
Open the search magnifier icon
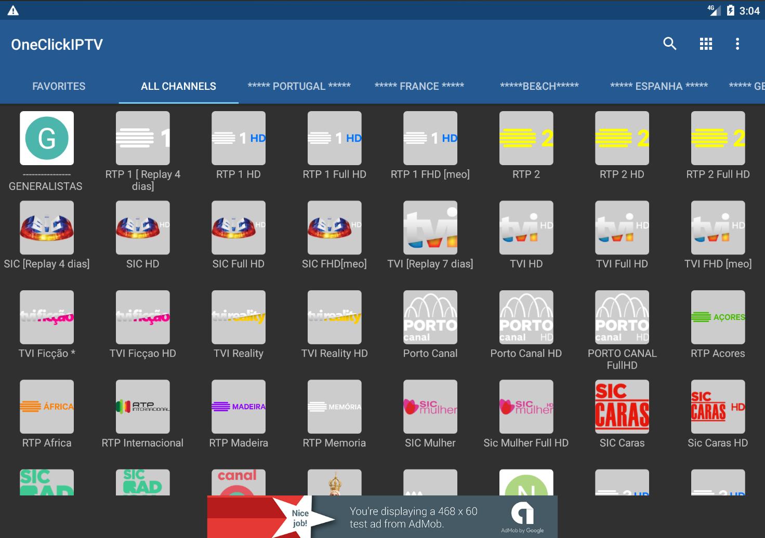670,44
